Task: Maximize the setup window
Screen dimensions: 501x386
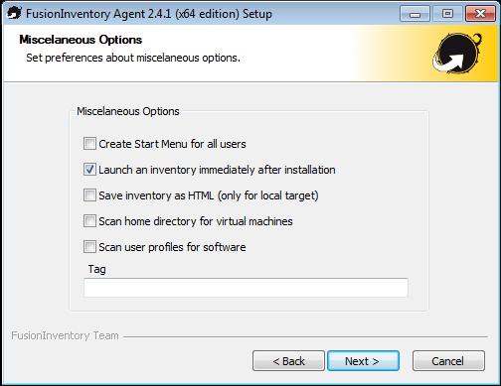Action: (447, 14)
